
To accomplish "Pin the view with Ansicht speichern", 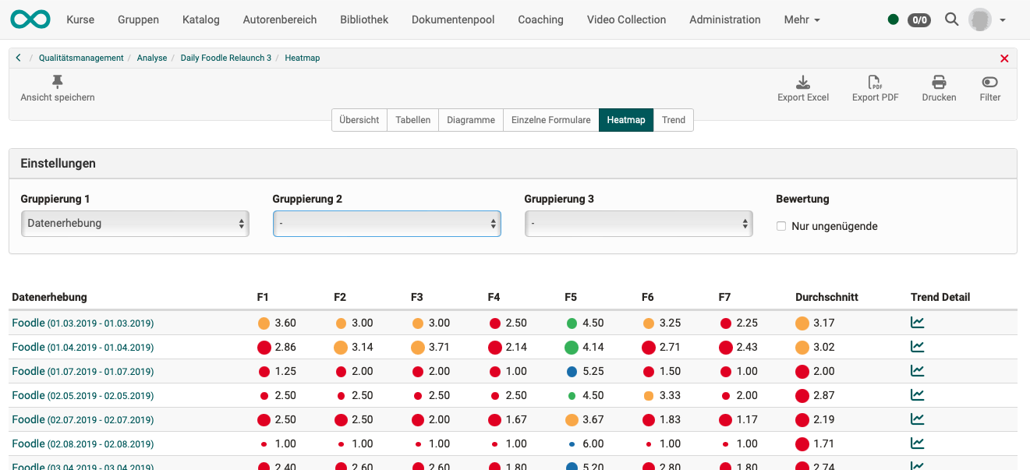I will pyautogui.click(x=57, y=86).
